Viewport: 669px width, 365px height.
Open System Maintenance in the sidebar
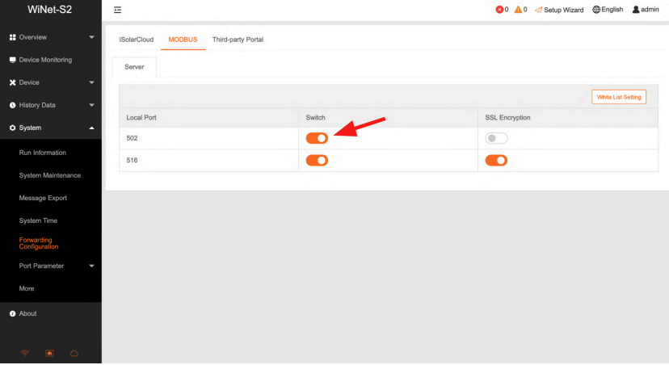[x=50, y=175]
